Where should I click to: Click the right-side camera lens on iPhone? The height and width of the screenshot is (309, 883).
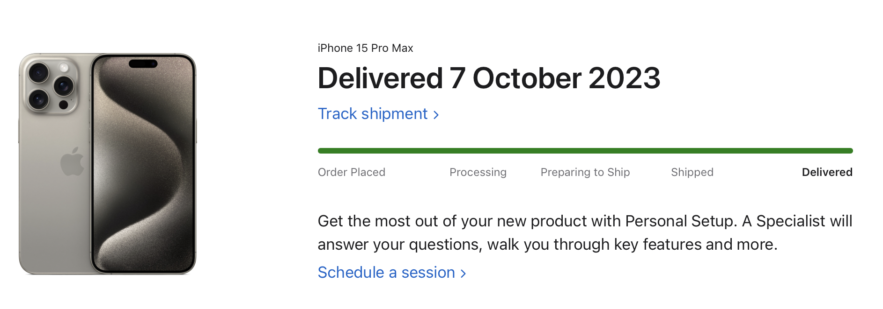[x=64, y=86]
